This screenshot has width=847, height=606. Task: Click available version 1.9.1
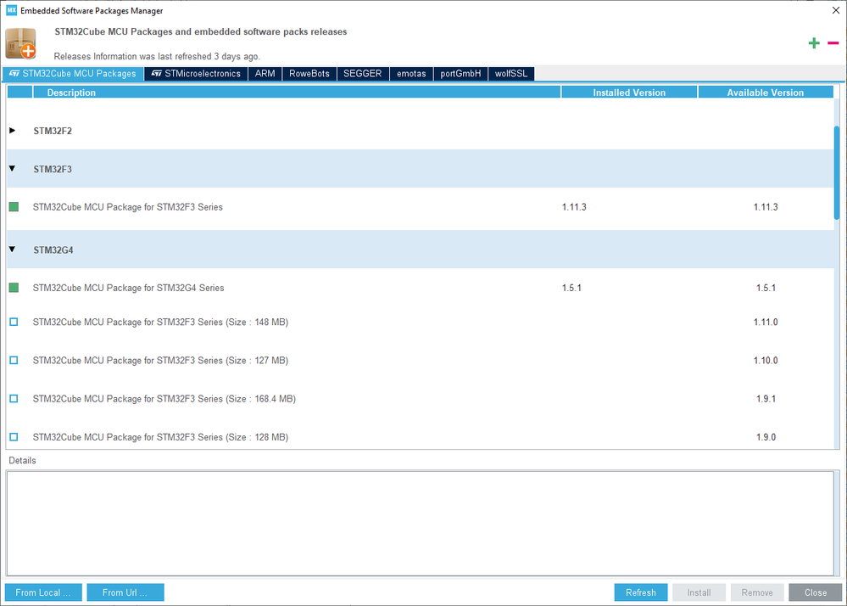click(766, 399)
